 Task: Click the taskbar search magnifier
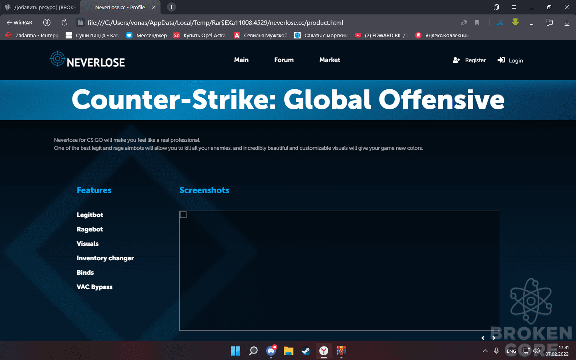click(253, 351)
